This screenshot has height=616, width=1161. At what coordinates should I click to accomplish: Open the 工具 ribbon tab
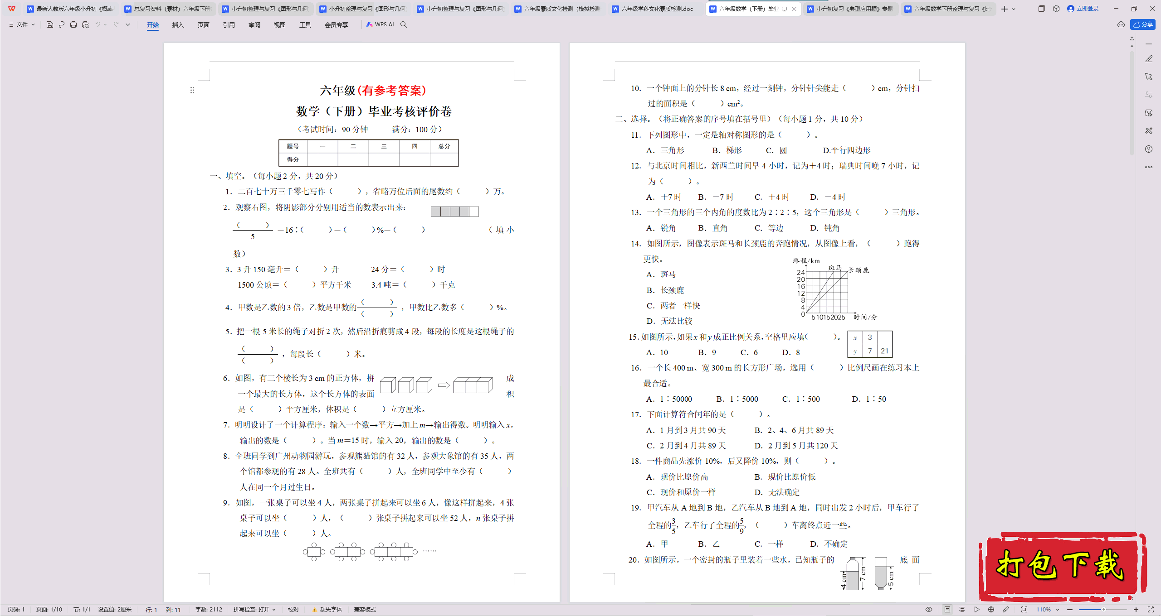click(x=305, y=25)
